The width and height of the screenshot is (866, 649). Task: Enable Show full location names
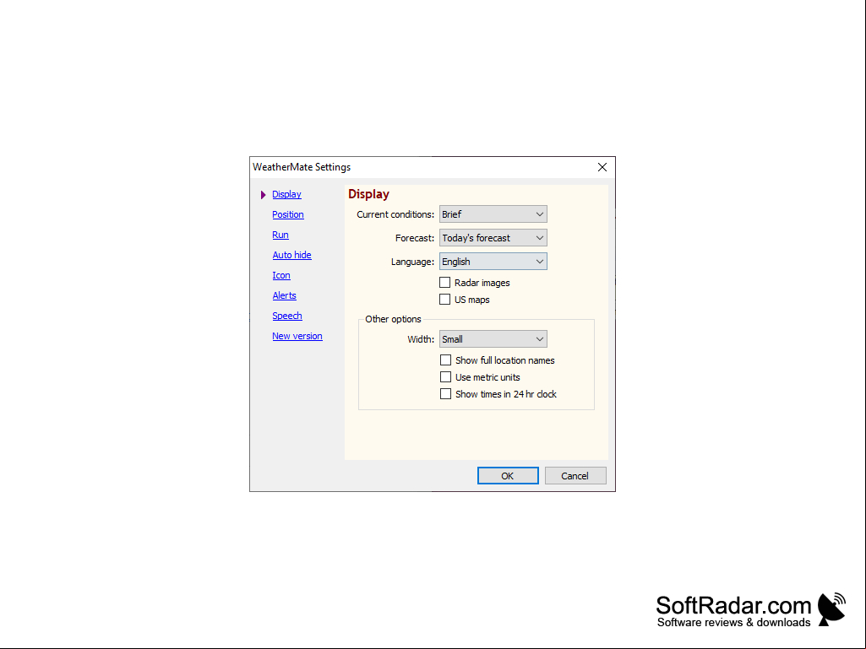pos(445,360)
